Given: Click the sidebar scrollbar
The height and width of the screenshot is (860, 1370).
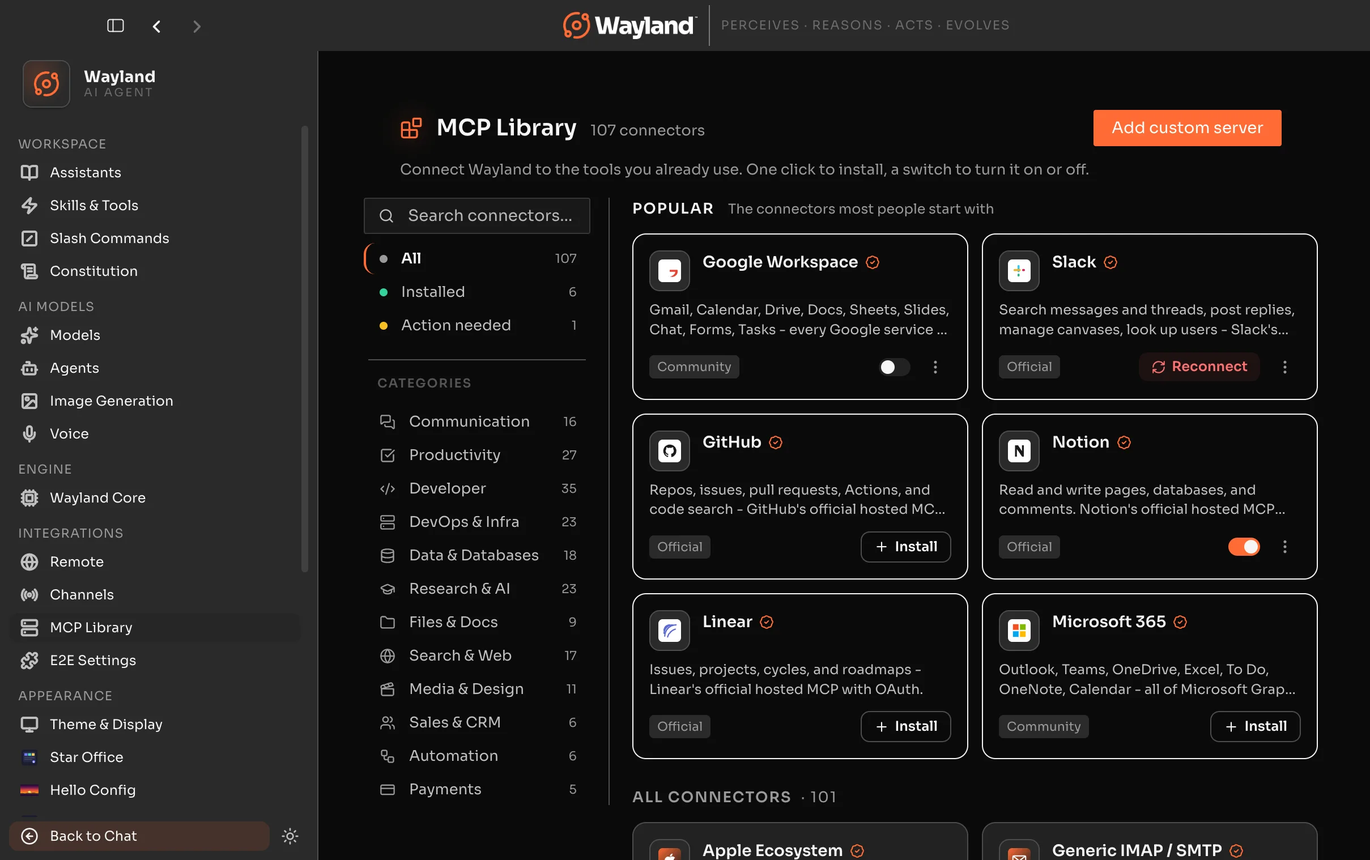Looking at the screenshot, I should click(x=304, y=348).
